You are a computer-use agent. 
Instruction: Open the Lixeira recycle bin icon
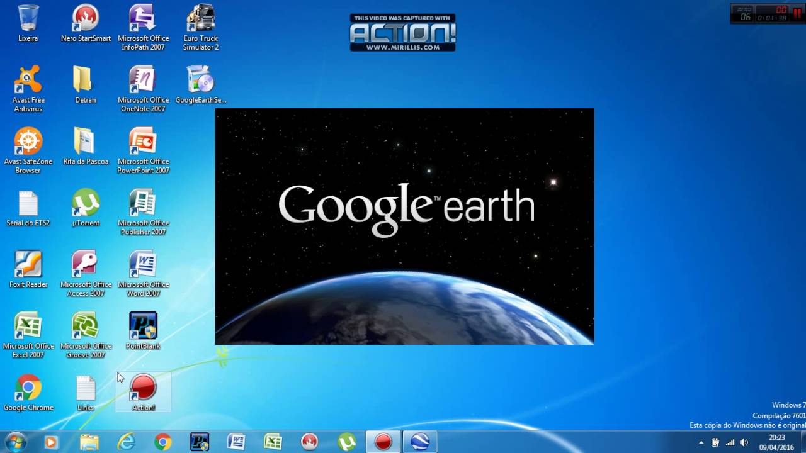tap(28, 24)
